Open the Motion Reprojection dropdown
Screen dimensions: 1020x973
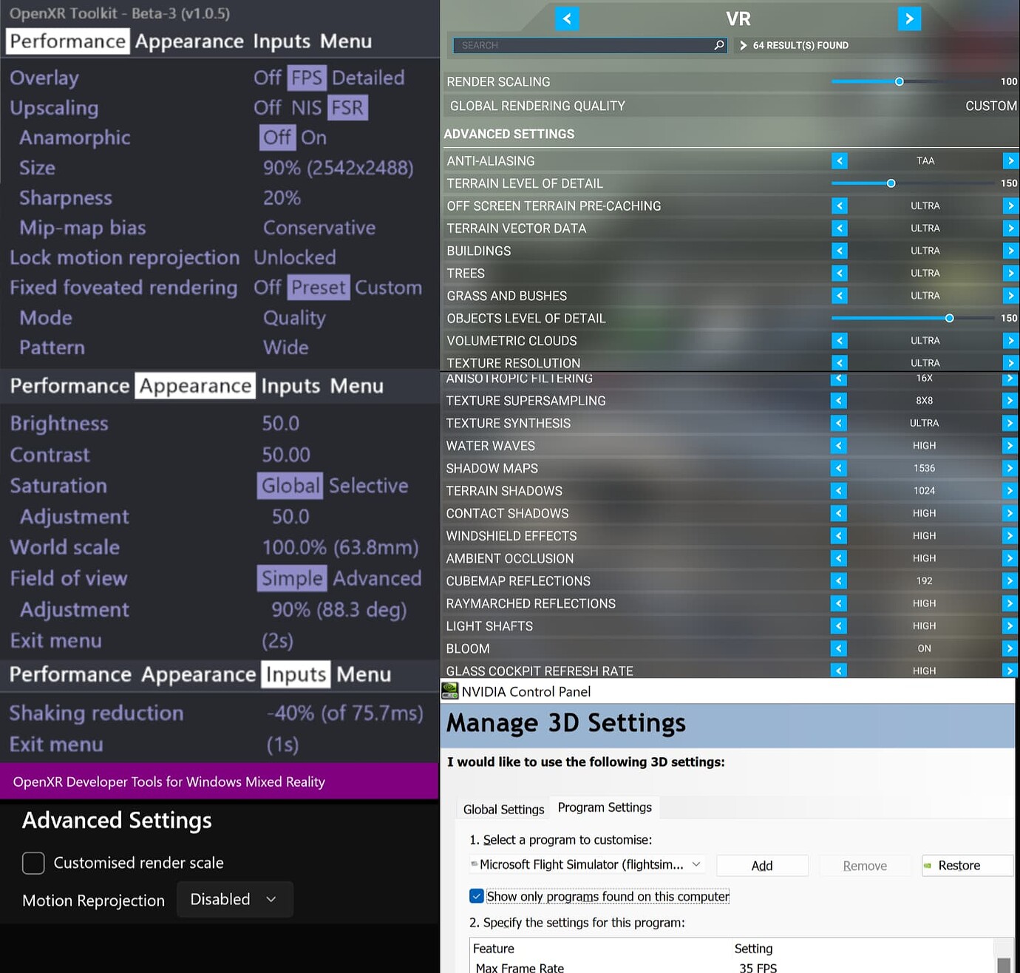[234, 899]
